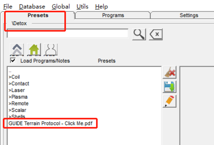Toggle Load Programs/Notes checkbox
This screenshot has width=214, height=145.
point(13,60)
